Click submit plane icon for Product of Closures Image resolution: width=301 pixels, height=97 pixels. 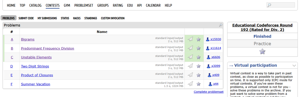(190, 75)
